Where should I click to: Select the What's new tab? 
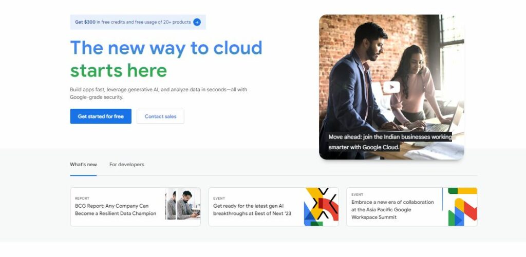pos(83,165)
